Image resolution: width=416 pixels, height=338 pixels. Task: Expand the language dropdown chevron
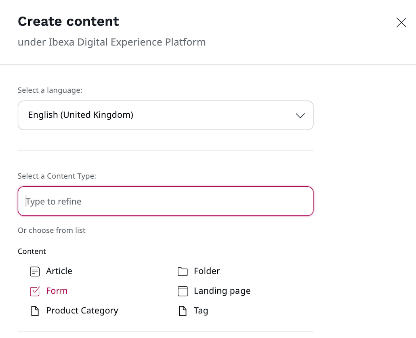pyautogui.click(x=300, y=116)
